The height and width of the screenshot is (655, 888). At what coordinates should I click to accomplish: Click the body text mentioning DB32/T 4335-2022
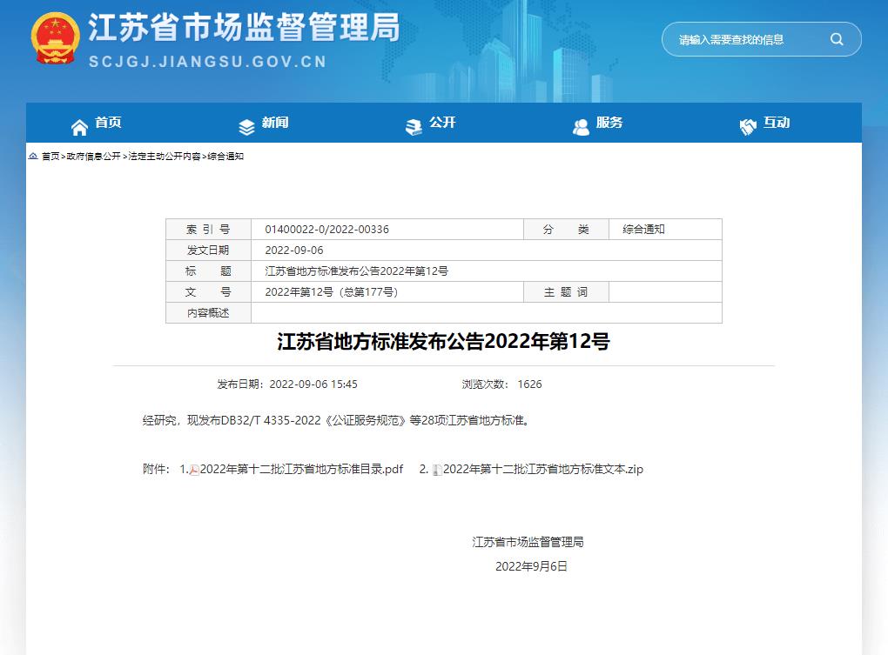coord(337,420)
